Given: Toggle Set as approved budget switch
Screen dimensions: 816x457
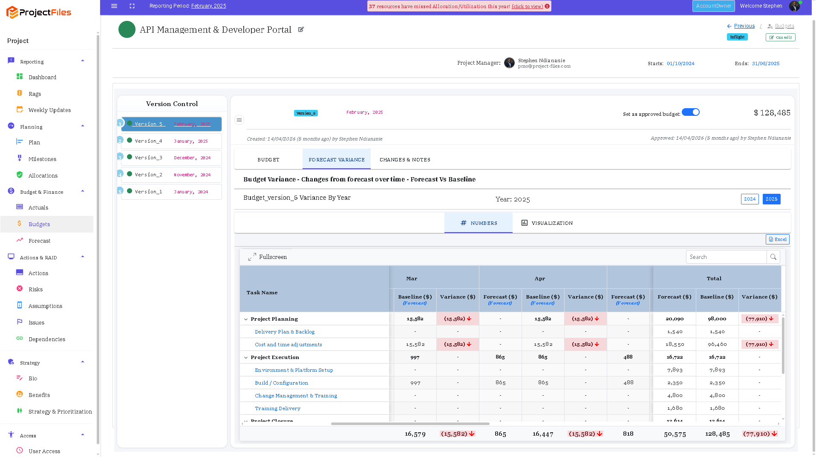Looking at the screenshot, I should point(691,112).
